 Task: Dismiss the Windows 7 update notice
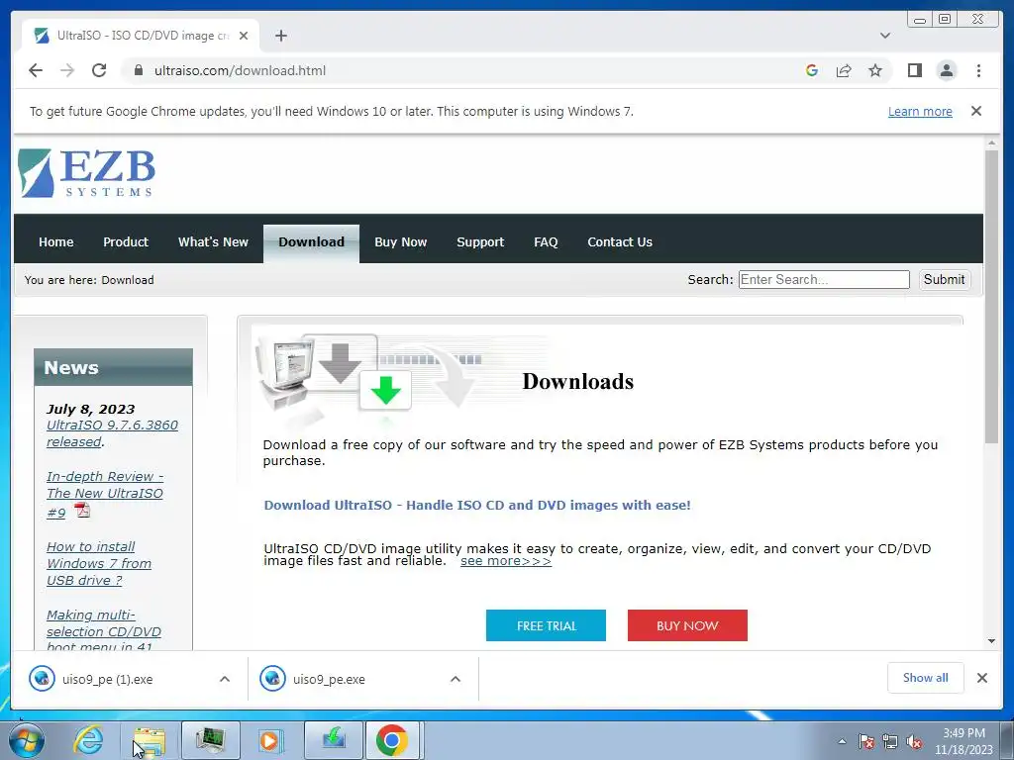976,111
